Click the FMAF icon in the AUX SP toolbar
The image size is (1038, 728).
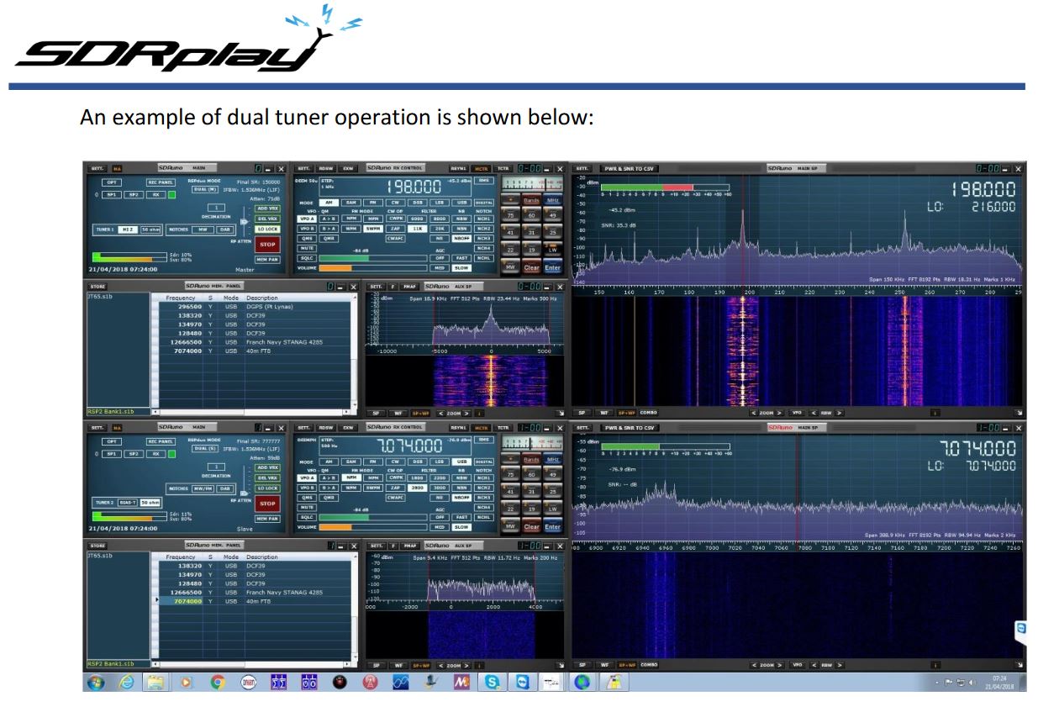tap(410, 286)
